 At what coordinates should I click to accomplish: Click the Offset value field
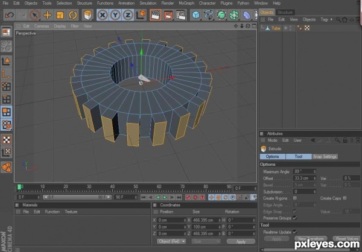[305, 178]
